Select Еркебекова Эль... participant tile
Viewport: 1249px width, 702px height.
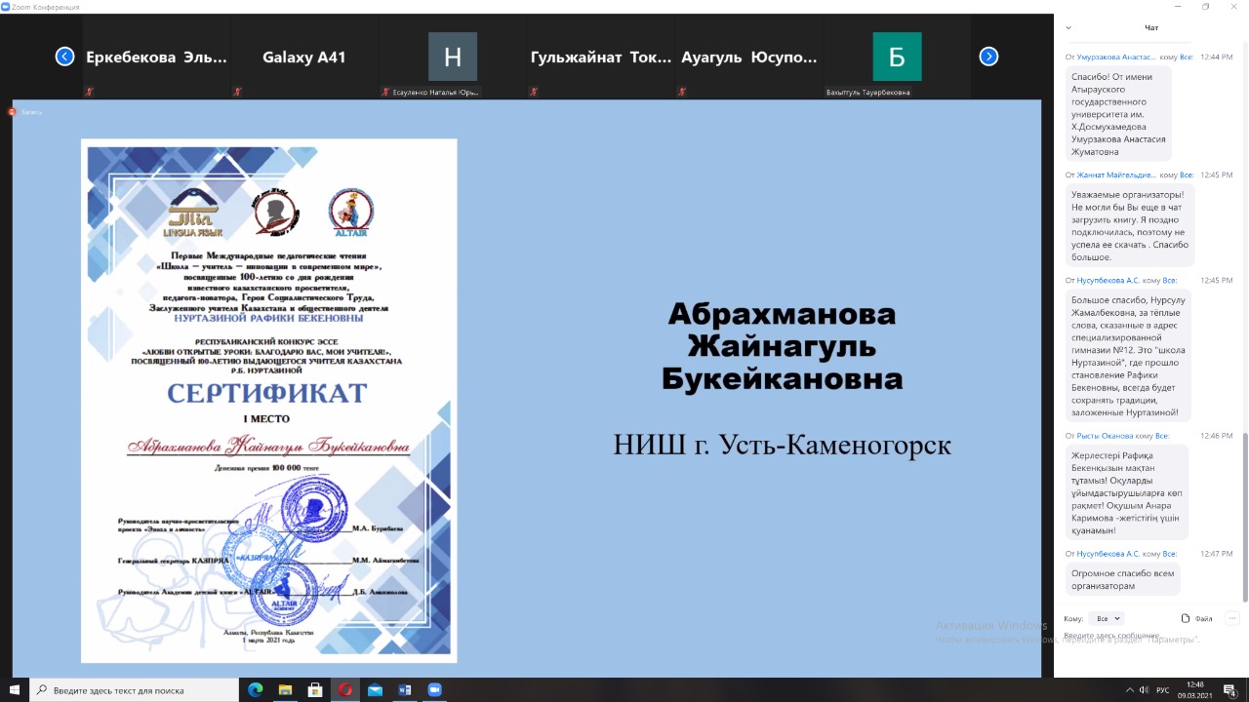pos(156,58)
